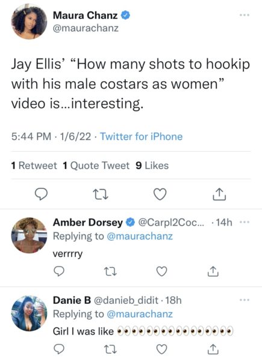The image size is (262, 361).
Task: Like Amber Dorsey's 'verrrry' reply
Action: [162, 271]
